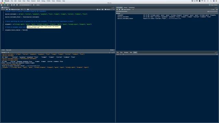Click the refresh environment icon
Image resolution: width=219 pixels, height=123 pixels.
pyautogui.click(x=217, y=10)
